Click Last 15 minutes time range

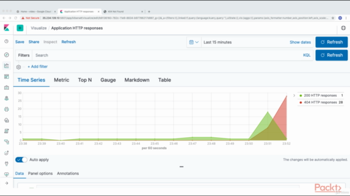point(218,42)
